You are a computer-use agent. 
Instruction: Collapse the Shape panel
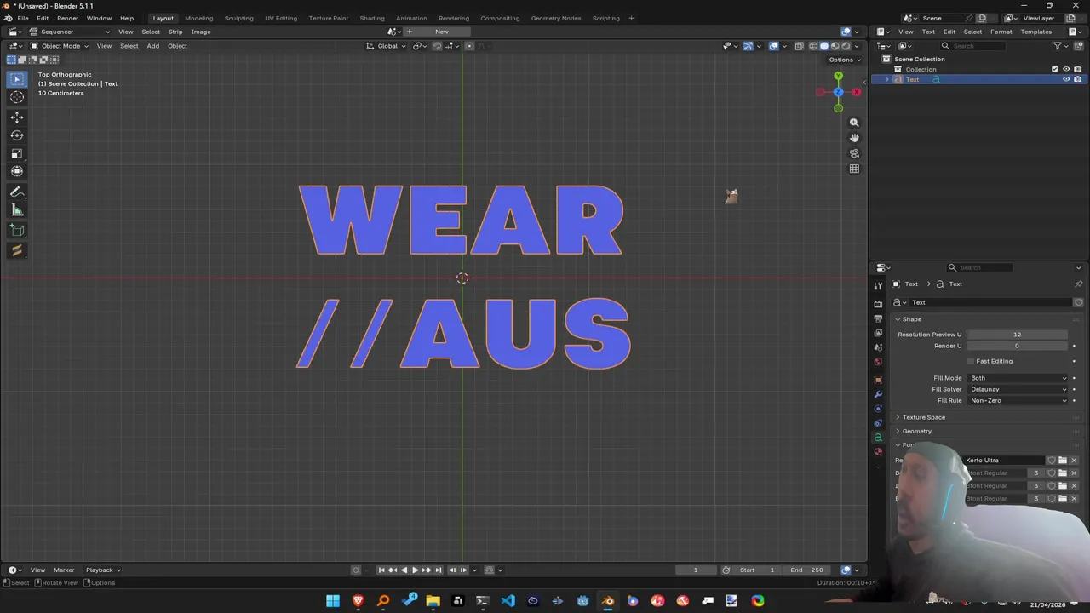coord(911,319)
